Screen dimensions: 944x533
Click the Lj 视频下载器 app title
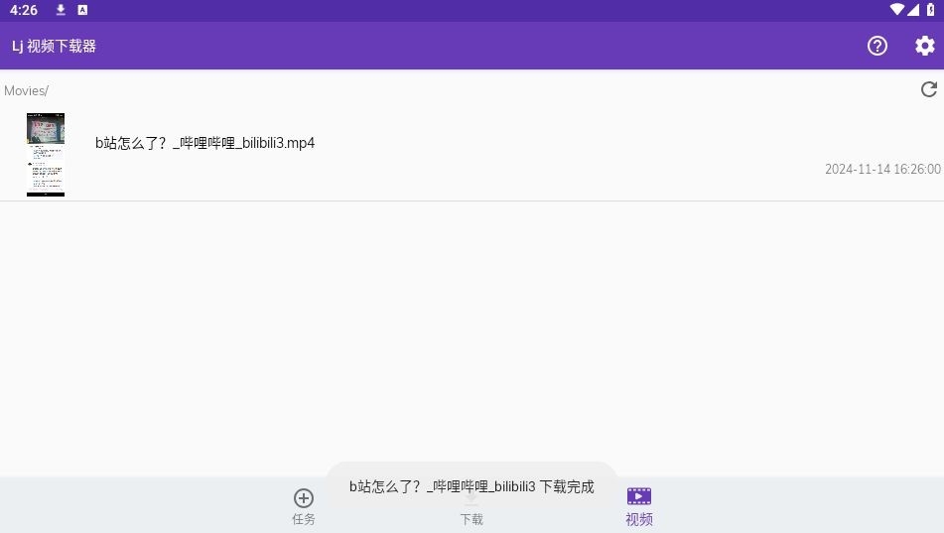tap(55, 46)
